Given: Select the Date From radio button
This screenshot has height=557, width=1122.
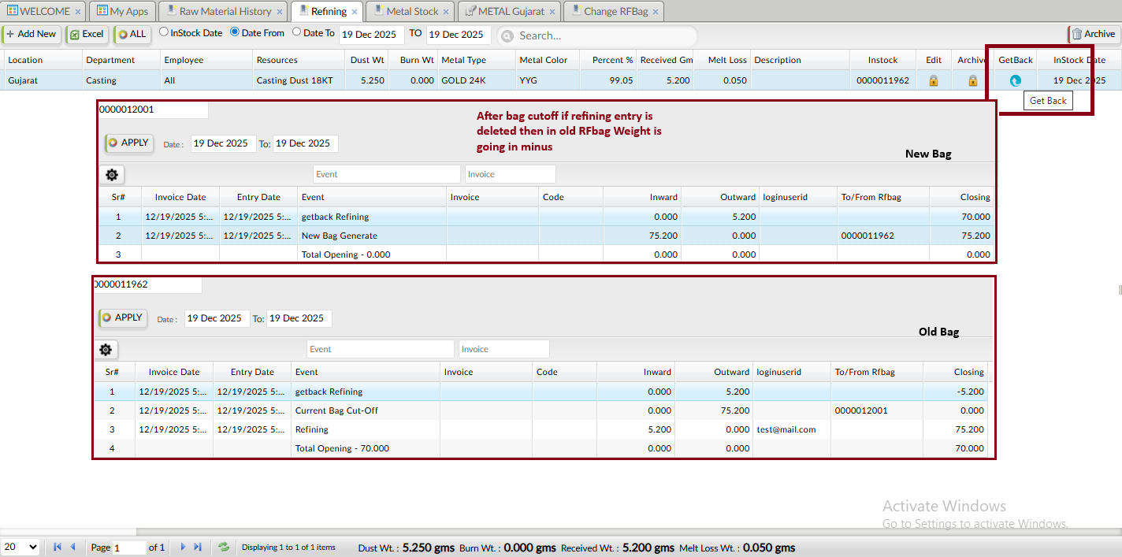Looking at the screenshot, I should (x=235, y=32).
